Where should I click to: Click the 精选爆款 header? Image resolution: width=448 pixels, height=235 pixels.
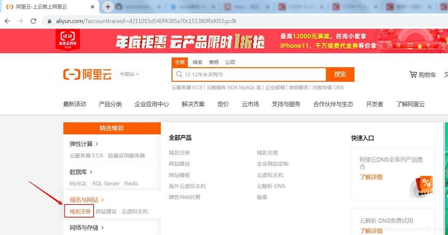click(x=112, y=128)
